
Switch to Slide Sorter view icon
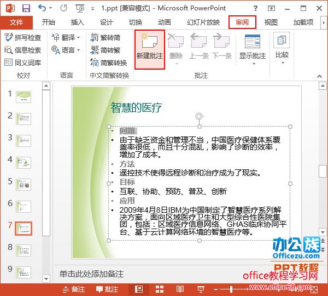[x=160, y=289]
